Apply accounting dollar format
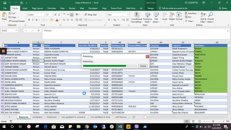 click(x=109, y=20)
